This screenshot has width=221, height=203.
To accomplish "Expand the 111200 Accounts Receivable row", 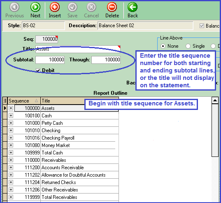I will [x=11, y=167].
